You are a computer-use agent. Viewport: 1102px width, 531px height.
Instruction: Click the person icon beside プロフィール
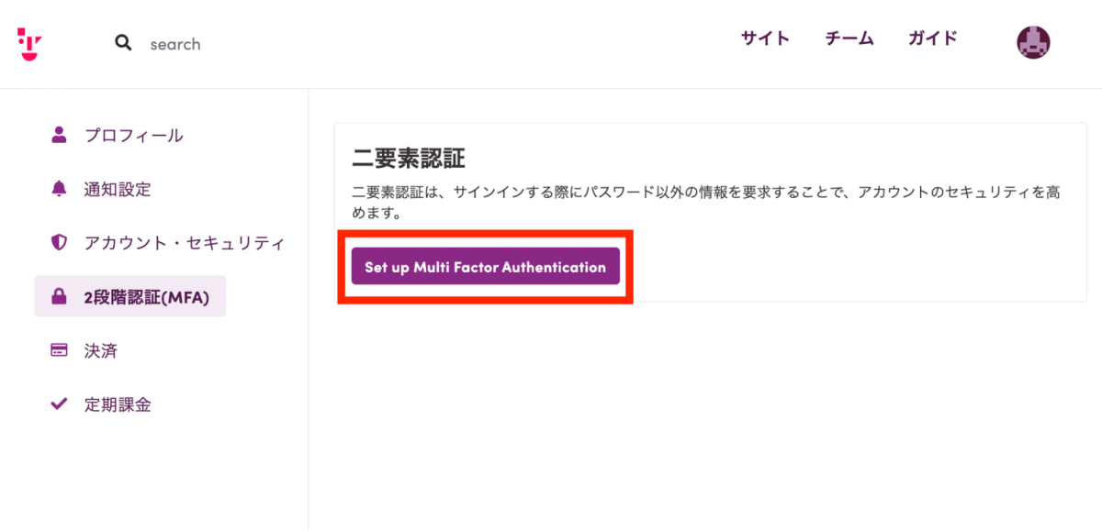point(59,135)
